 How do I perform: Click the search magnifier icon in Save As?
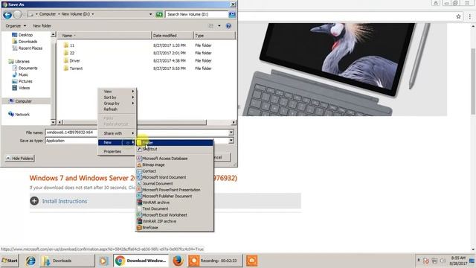(x=232, y=14)
